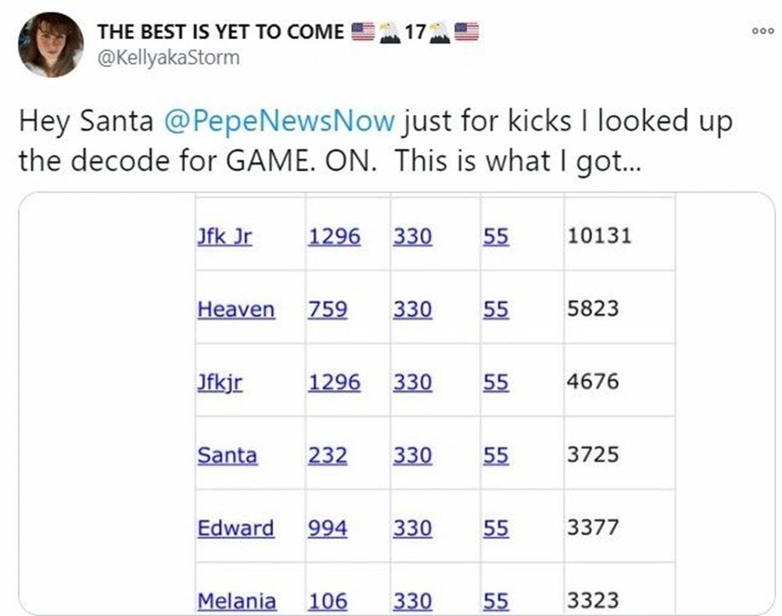Open the Melania link
Image resolution: width=782 pixels, height=616 pixels.
pyautogui.click(x=236, y=601)
